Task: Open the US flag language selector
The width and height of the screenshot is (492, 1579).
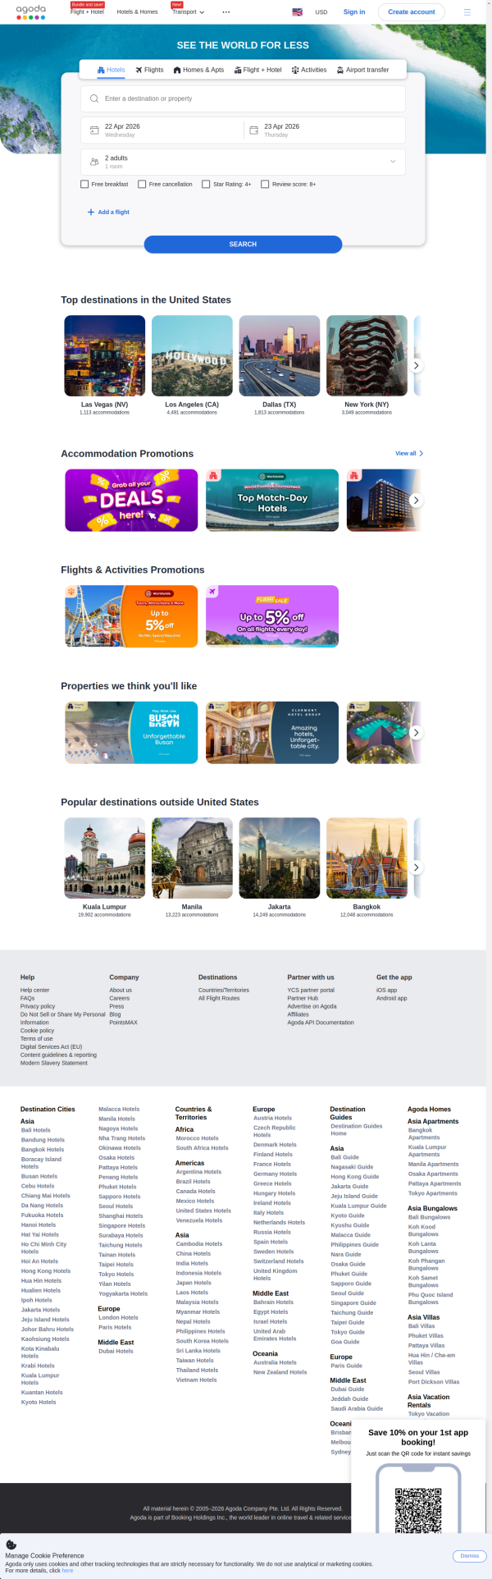Action: (x=297, y=12)
